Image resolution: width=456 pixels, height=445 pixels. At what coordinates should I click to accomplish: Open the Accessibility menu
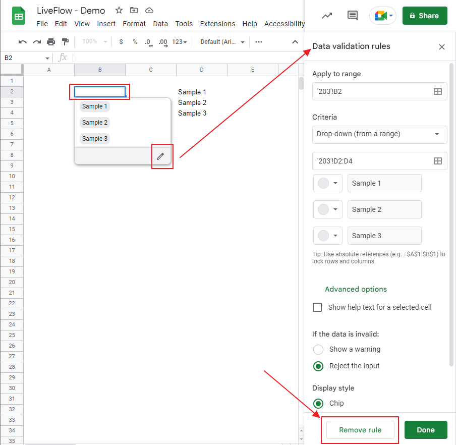(284, 24)
